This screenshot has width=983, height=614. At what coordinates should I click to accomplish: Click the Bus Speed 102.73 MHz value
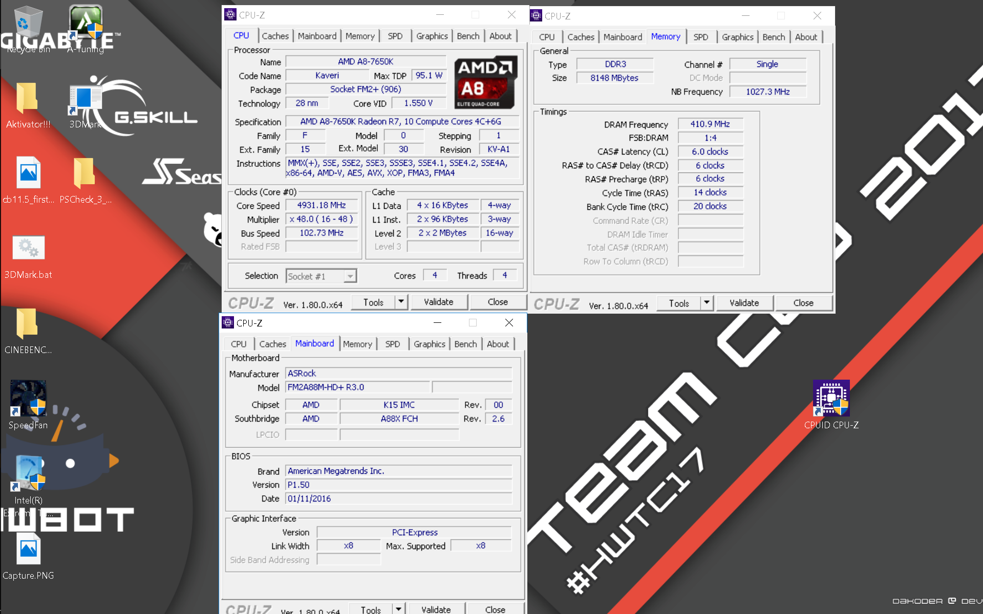322,233
